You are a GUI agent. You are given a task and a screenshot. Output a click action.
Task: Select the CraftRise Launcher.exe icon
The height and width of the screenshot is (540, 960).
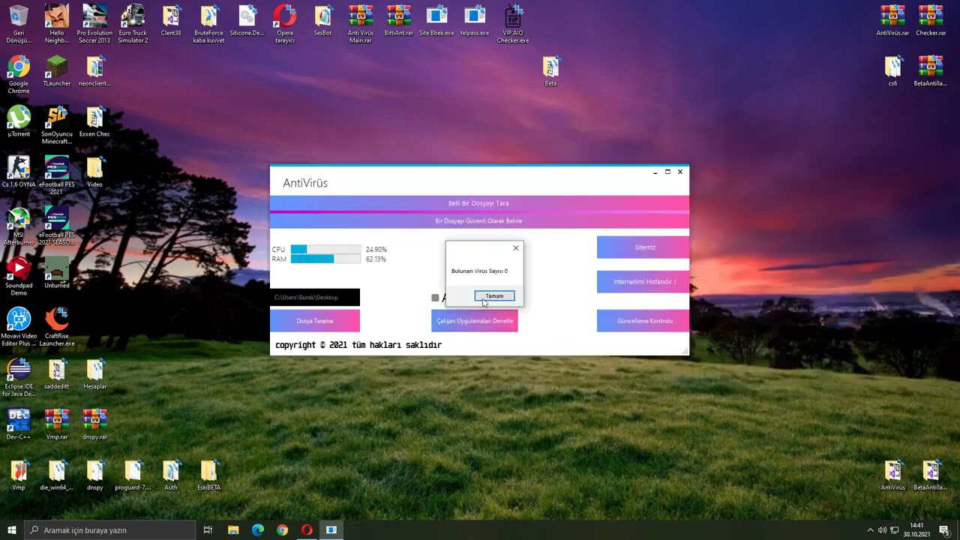[57, 327]
